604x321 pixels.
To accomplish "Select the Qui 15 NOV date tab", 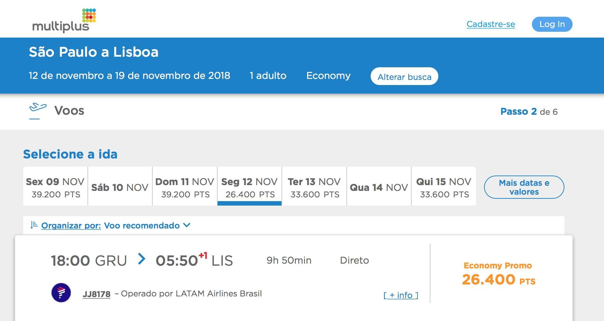I will tap(444, 186).
